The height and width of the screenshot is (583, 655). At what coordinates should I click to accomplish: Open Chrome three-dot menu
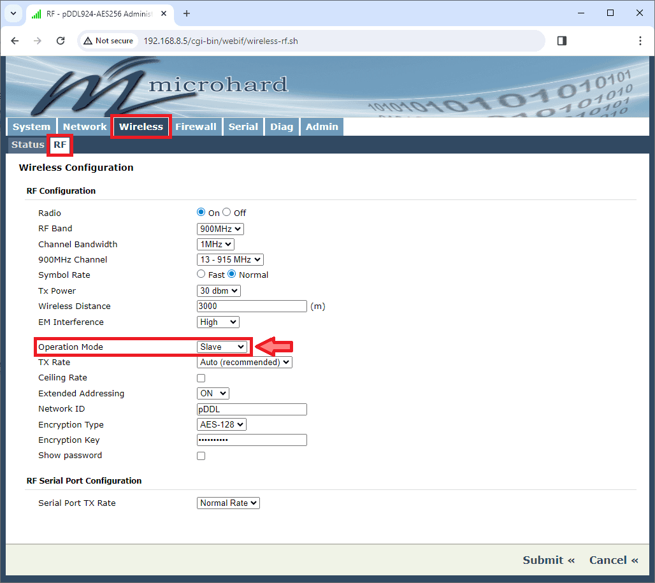pos(640,41)
